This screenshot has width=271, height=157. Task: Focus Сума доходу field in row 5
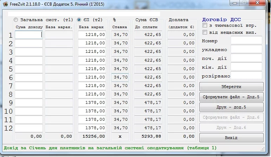click(29, 69)
